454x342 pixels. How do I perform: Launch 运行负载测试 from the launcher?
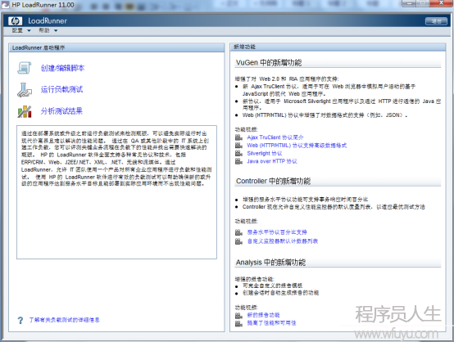pos(61,90)
